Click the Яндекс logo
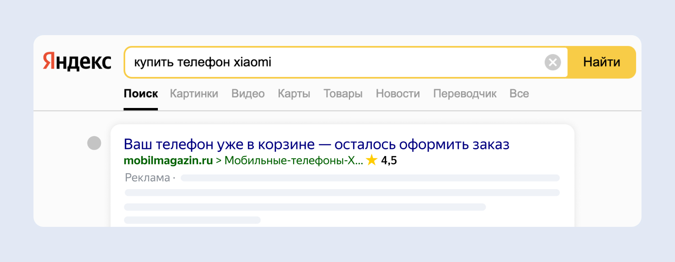 [77, 62]
